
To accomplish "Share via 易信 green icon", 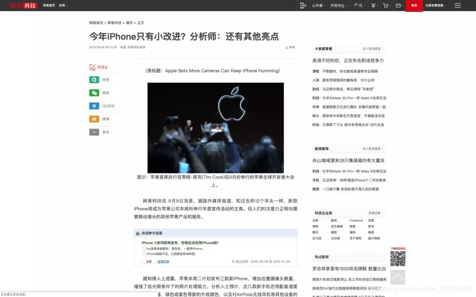I will coord(94,80).
